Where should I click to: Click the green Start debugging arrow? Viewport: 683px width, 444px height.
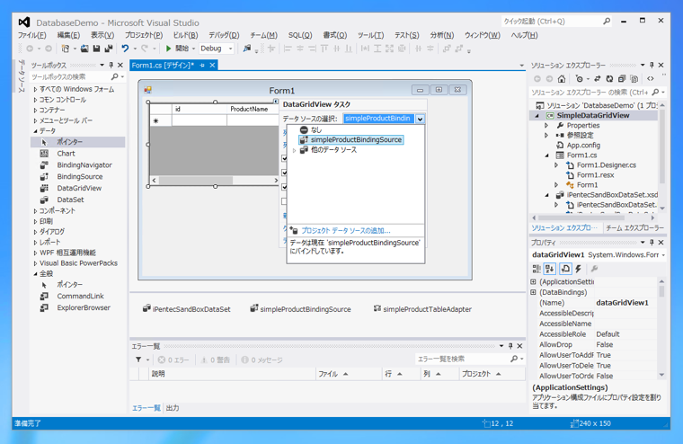click(169, 49)
